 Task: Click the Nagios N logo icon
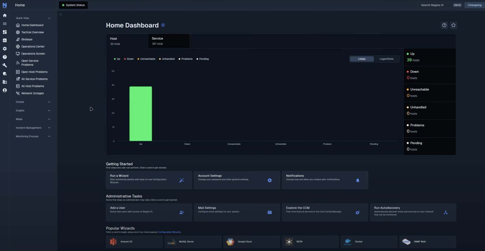[x=5, y=5]
